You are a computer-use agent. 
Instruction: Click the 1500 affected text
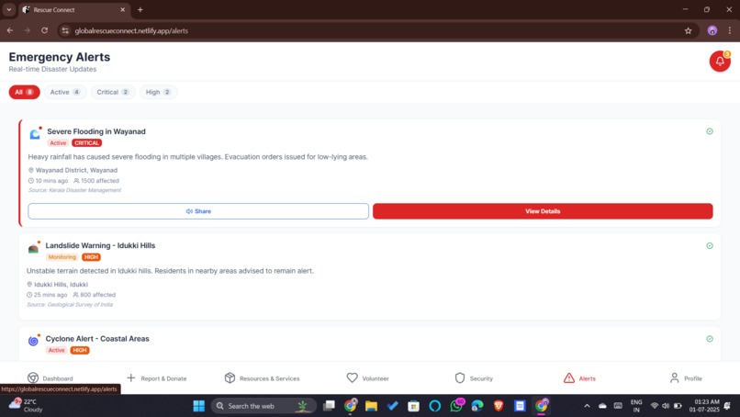[x=100, y=180]
